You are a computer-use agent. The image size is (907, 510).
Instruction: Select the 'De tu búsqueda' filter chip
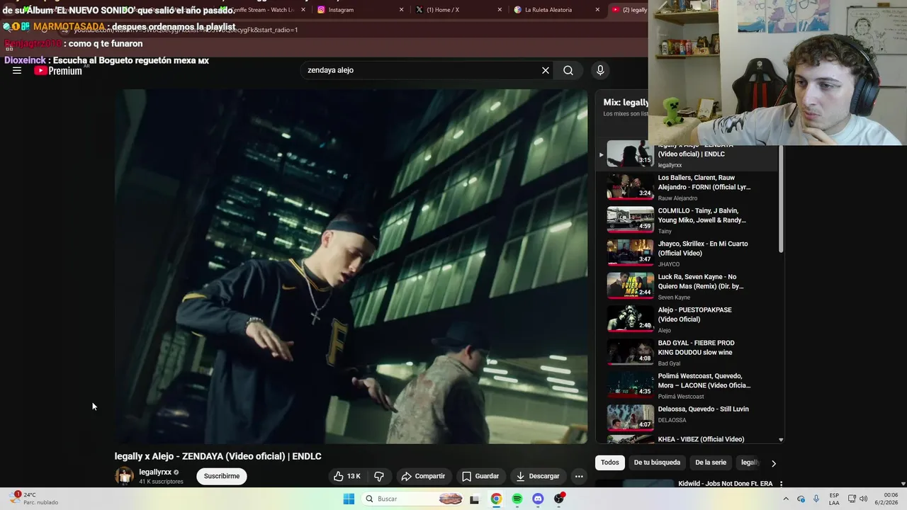(x=657, y=463)
